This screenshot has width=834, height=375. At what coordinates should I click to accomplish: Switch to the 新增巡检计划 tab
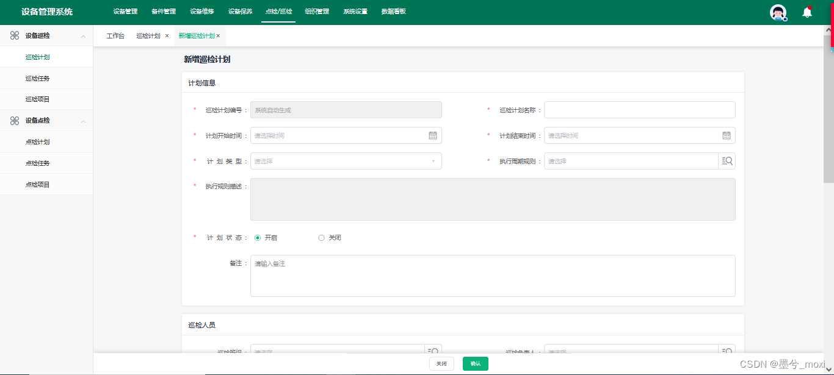[197, 36]
